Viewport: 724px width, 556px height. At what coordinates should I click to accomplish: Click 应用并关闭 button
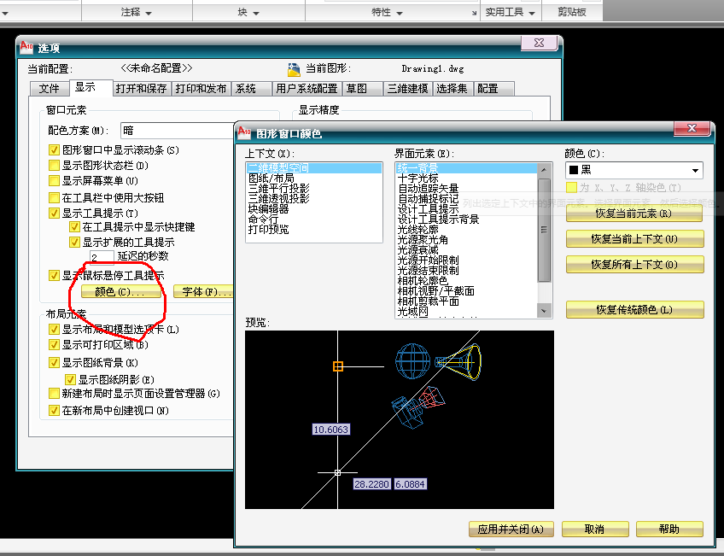(511, 530)
